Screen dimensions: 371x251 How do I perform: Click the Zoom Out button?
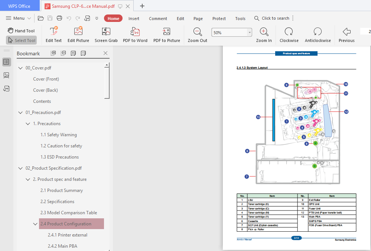point(197,35)
